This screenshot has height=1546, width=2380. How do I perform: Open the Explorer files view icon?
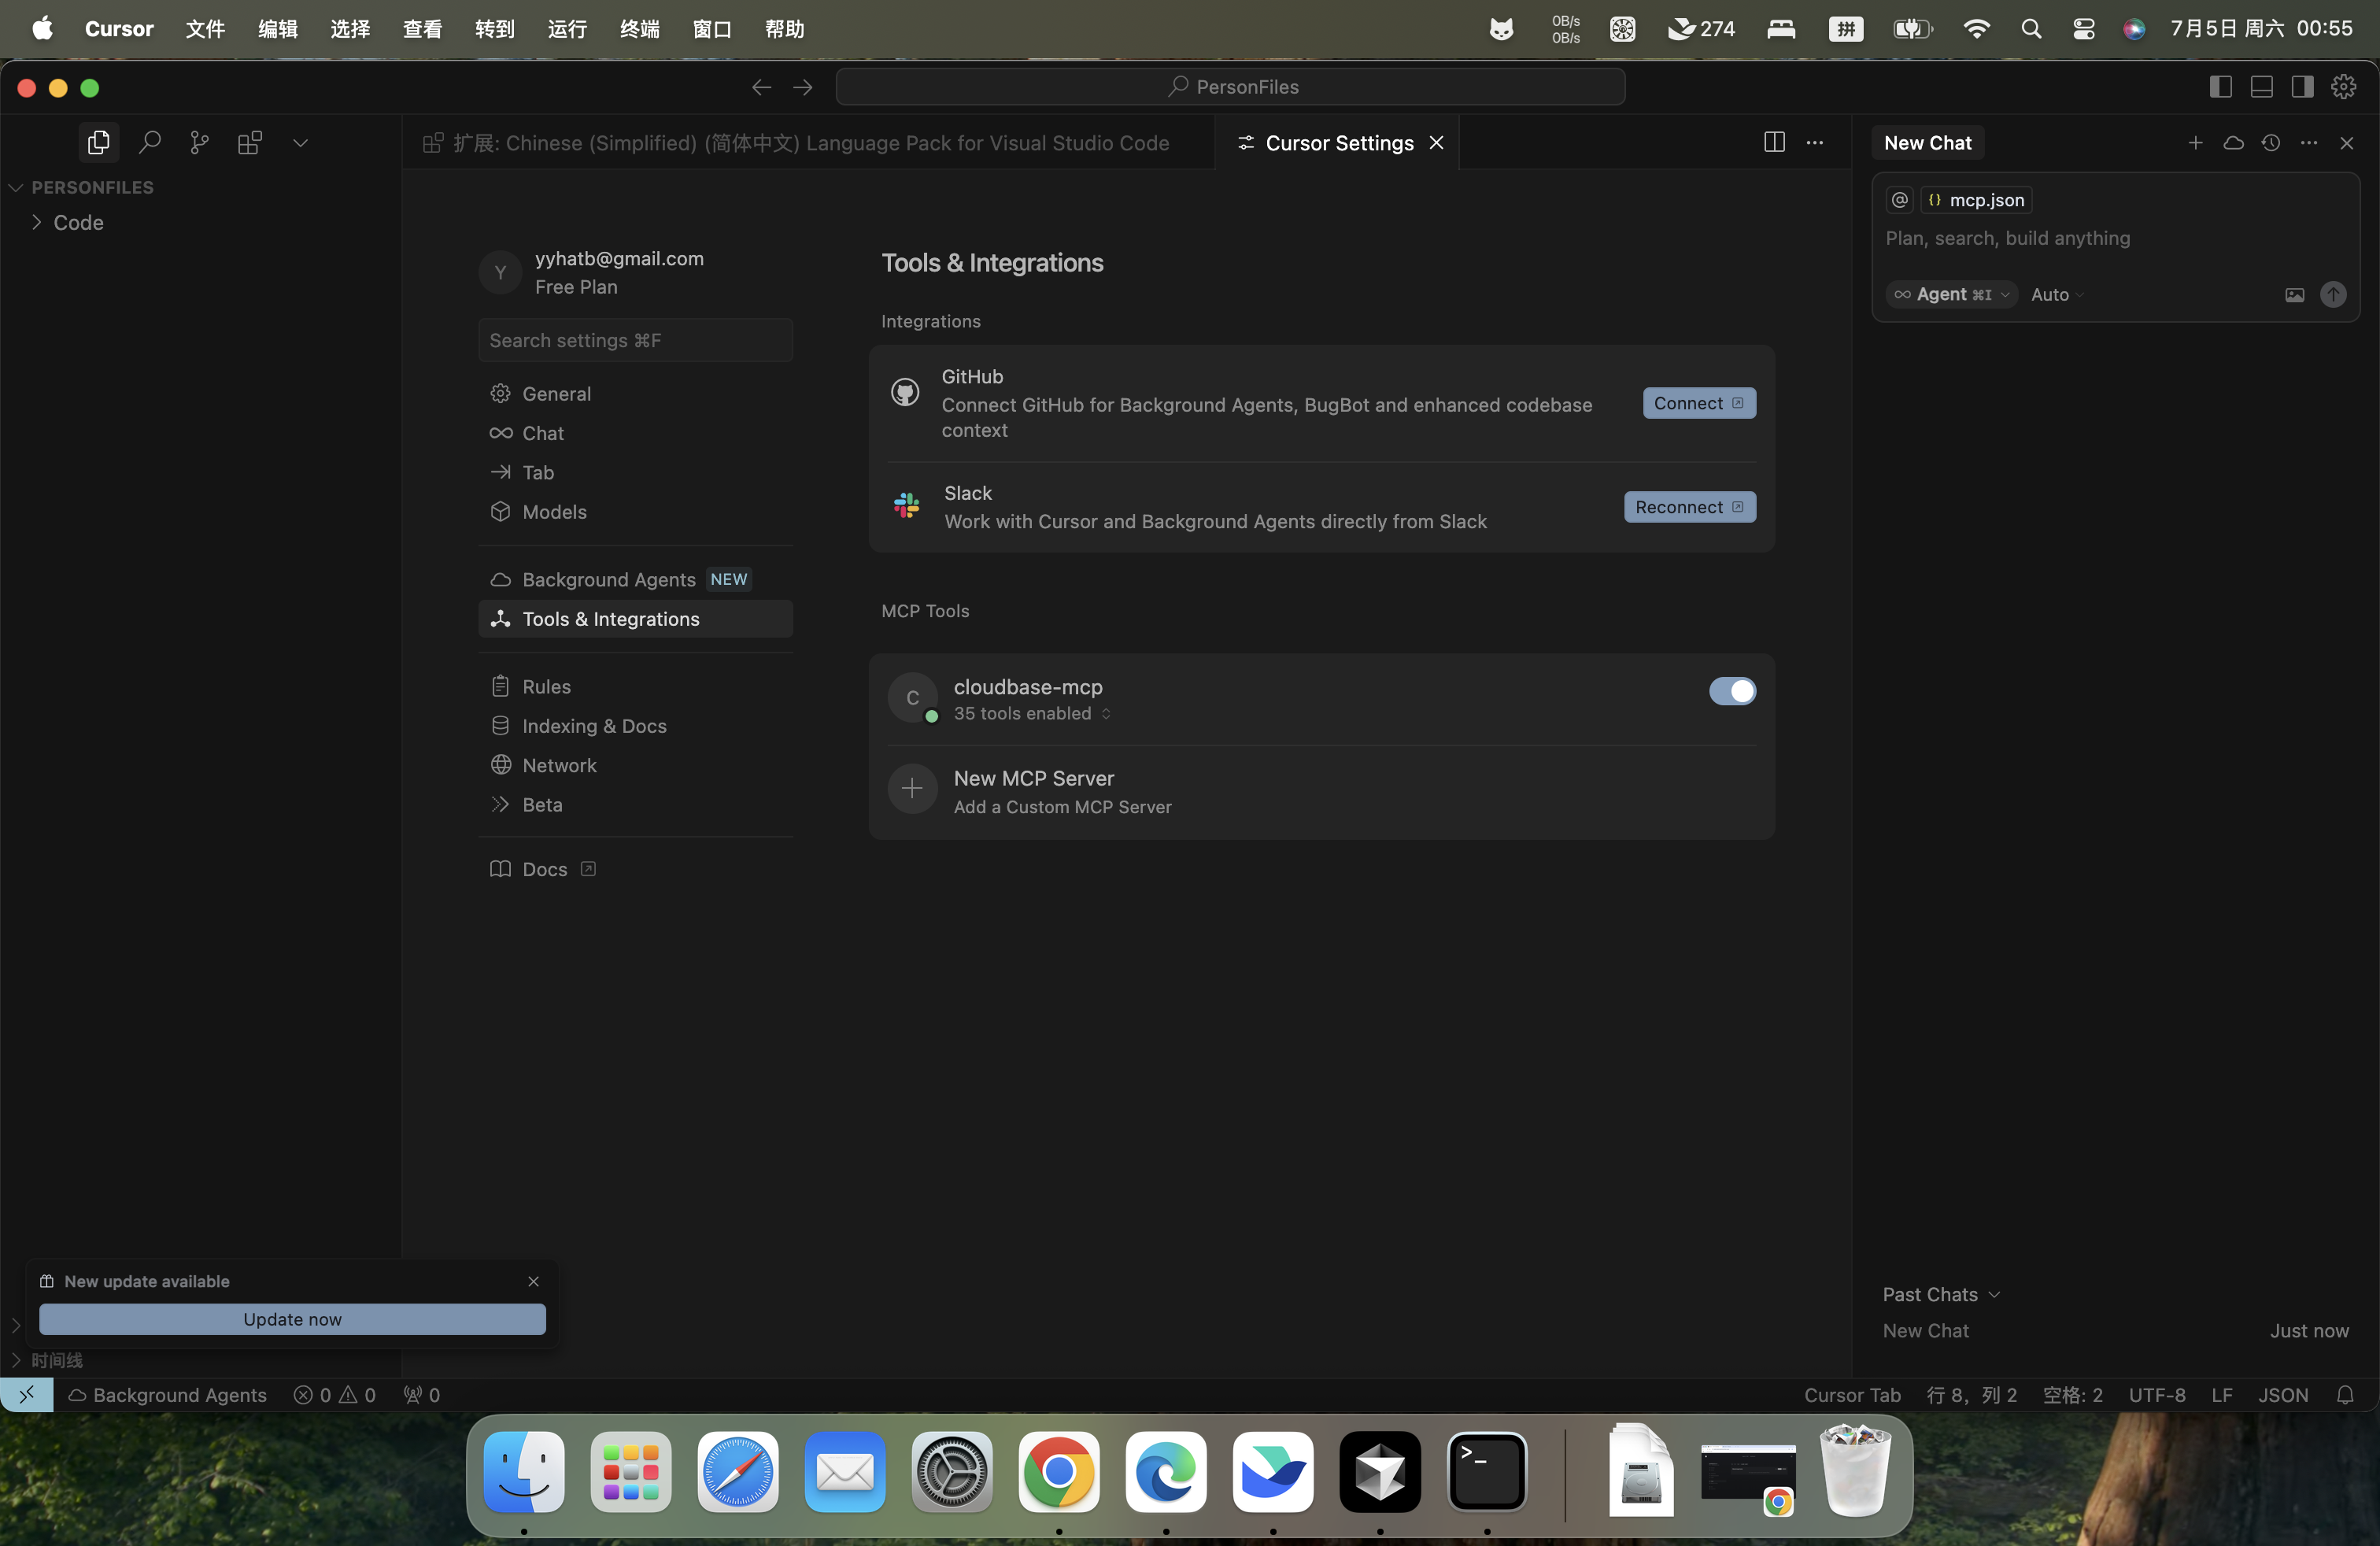coord(98,143)
